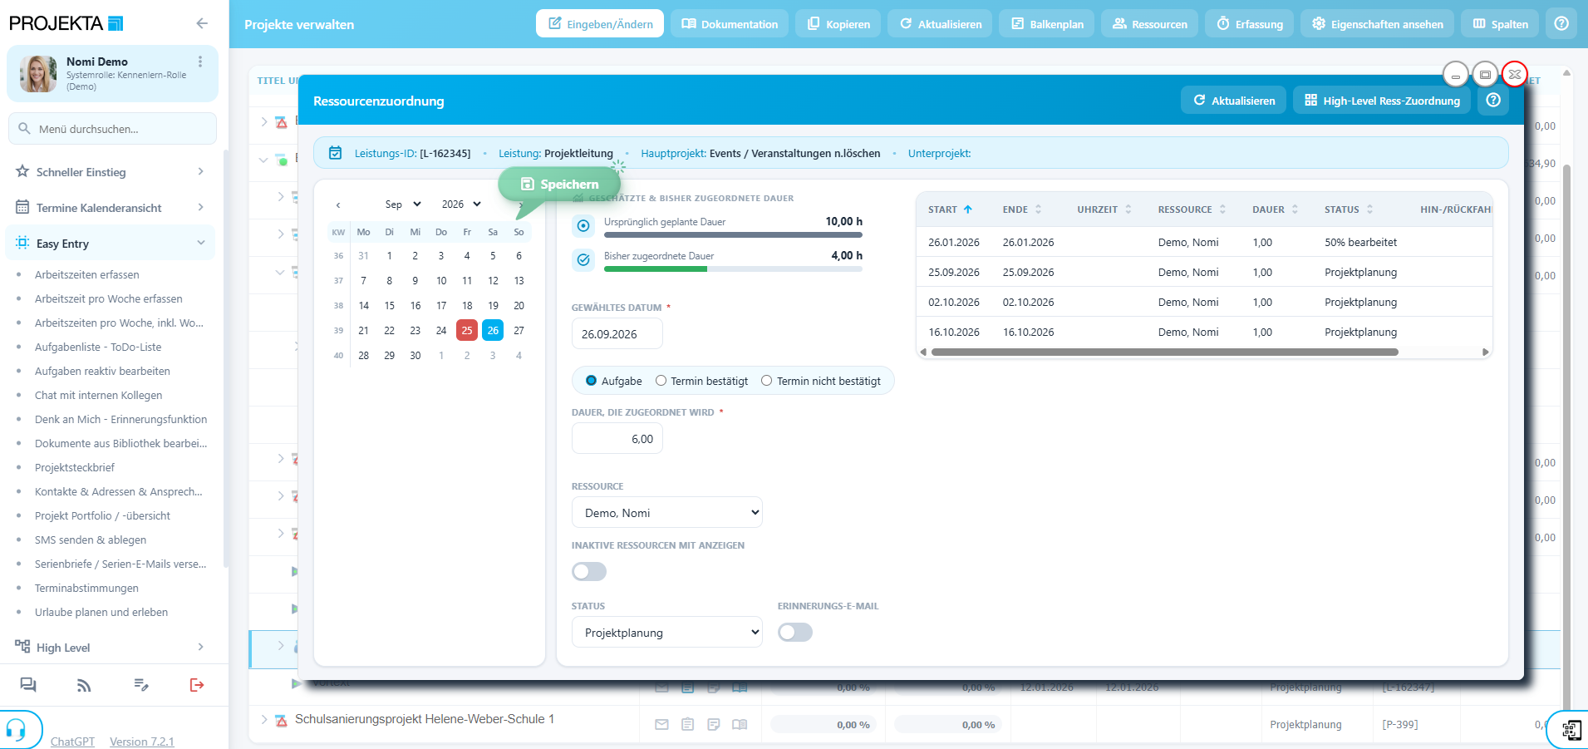Click book icon in Schulsanierungsprojekt row

[740, 725]
